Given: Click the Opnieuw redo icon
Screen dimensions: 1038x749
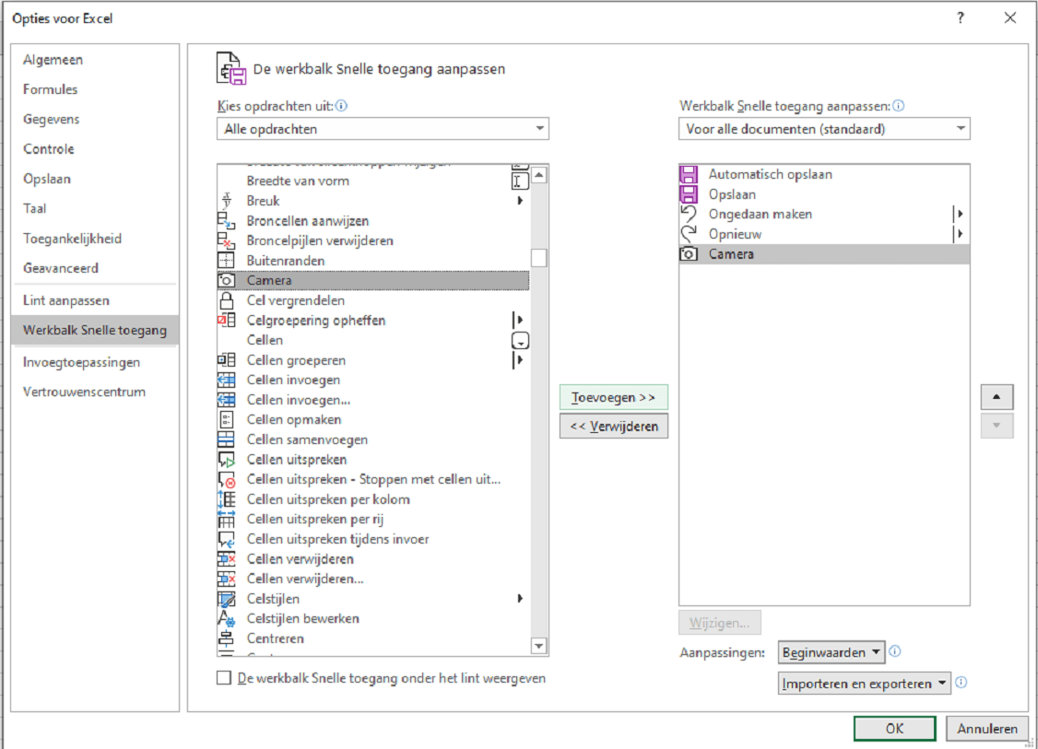Looking at the screenshot, I should tap(690, 234).
